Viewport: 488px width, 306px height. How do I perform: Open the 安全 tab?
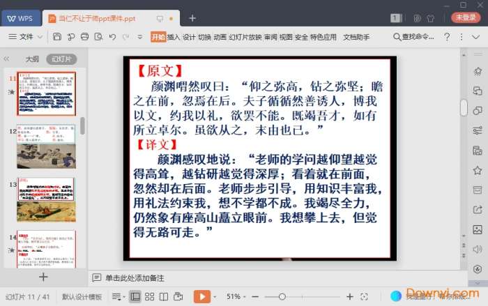(301, 37)
